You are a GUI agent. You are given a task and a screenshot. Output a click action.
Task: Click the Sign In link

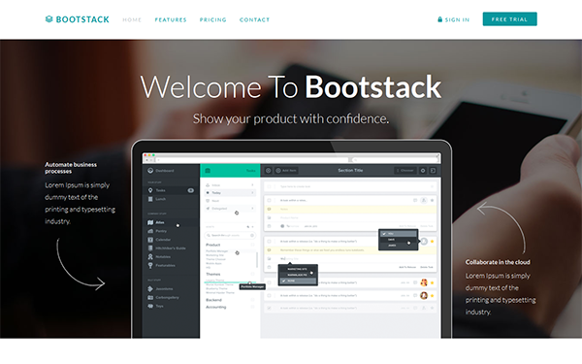point(454,19)
